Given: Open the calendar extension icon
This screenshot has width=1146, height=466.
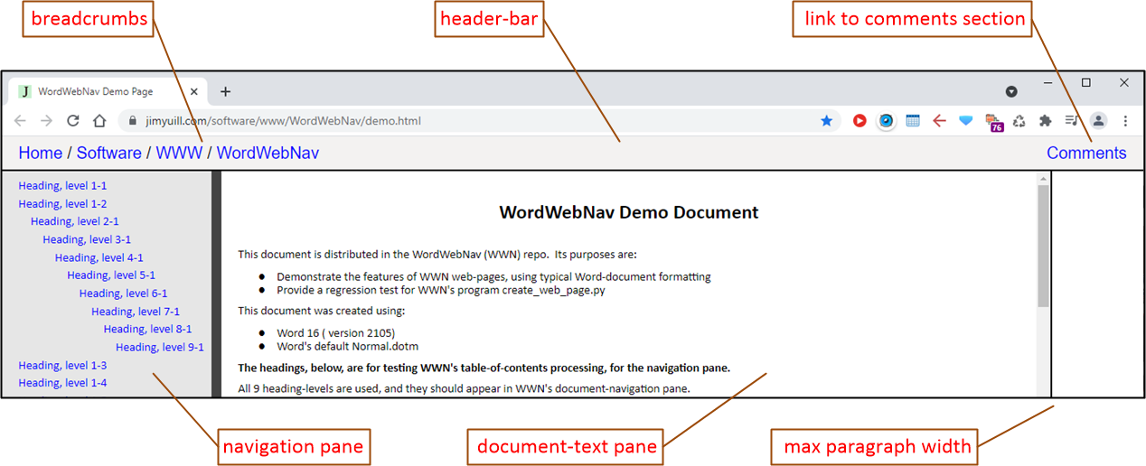Looking at the screenshot, I should pos(913,121).
